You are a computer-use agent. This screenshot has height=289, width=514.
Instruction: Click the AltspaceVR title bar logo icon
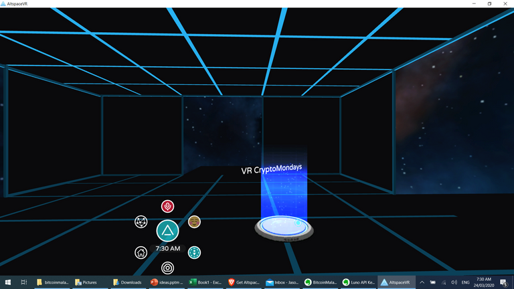pyautogui.click(x=3, y=3)
